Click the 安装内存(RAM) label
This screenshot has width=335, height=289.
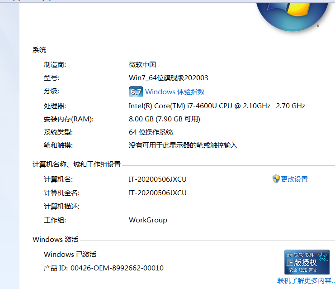tap(69, 119)
